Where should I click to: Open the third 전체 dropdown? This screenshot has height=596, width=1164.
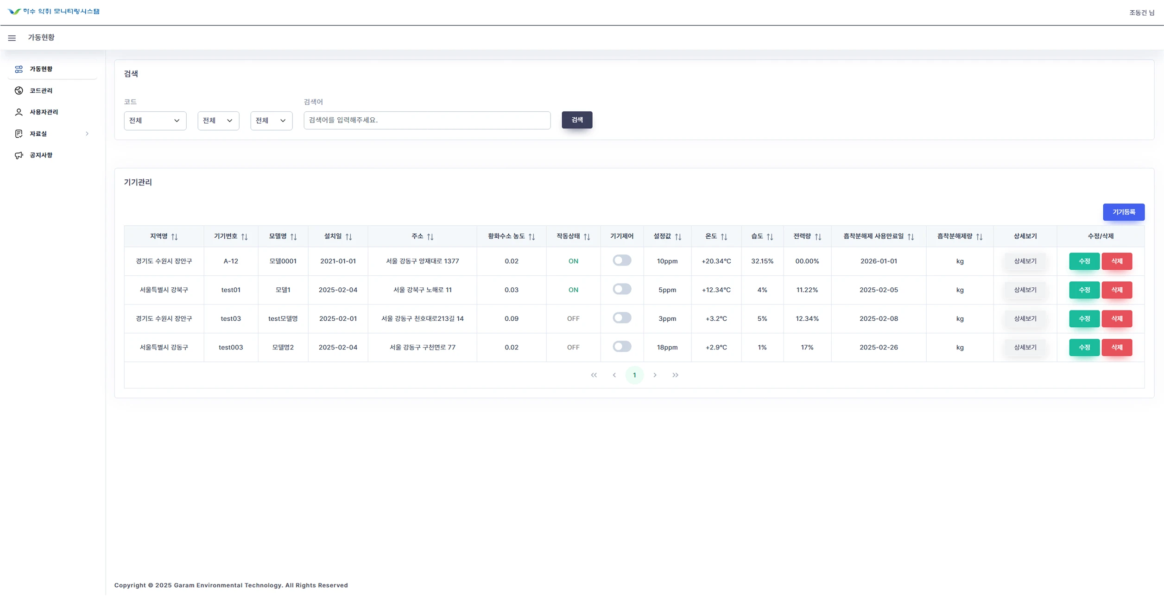271,120
